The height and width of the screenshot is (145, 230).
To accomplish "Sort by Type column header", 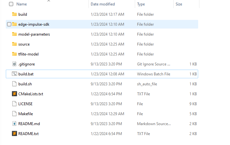I will click(141, 4).
